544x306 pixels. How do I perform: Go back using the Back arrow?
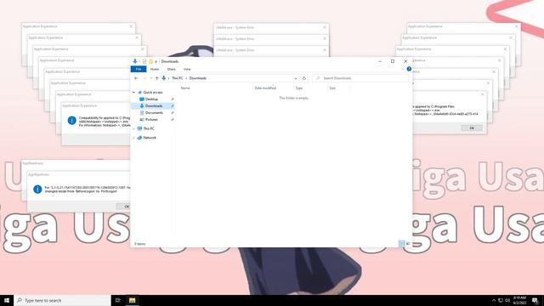136,78
